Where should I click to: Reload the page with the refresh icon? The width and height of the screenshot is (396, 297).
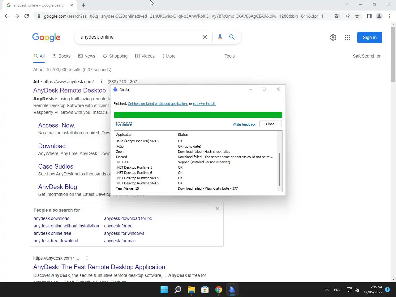coord(27,16)
